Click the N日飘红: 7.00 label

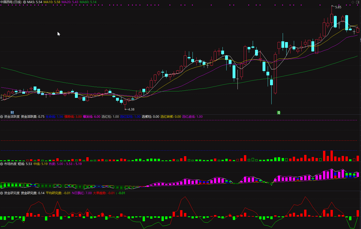coord(82,193)
